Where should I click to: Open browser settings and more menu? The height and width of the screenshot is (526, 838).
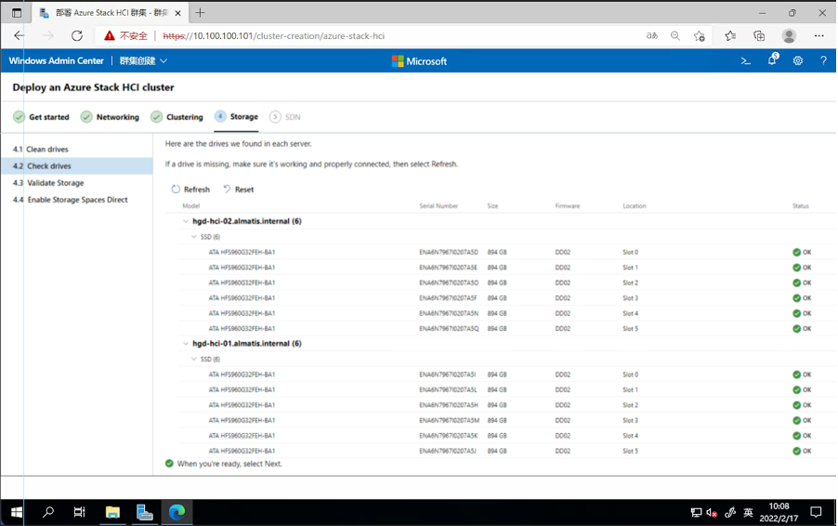click(x=819, y=36)
